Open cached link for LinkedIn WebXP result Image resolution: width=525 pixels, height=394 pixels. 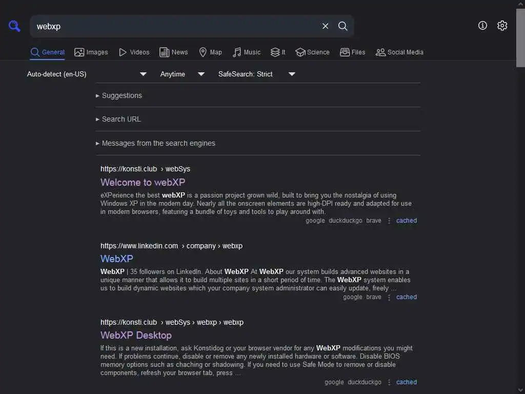[x=407, y=297]
